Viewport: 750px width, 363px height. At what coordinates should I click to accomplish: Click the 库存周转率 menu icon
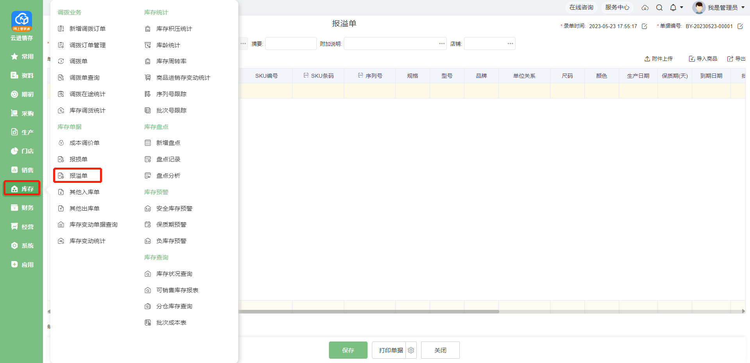point(148,61)
